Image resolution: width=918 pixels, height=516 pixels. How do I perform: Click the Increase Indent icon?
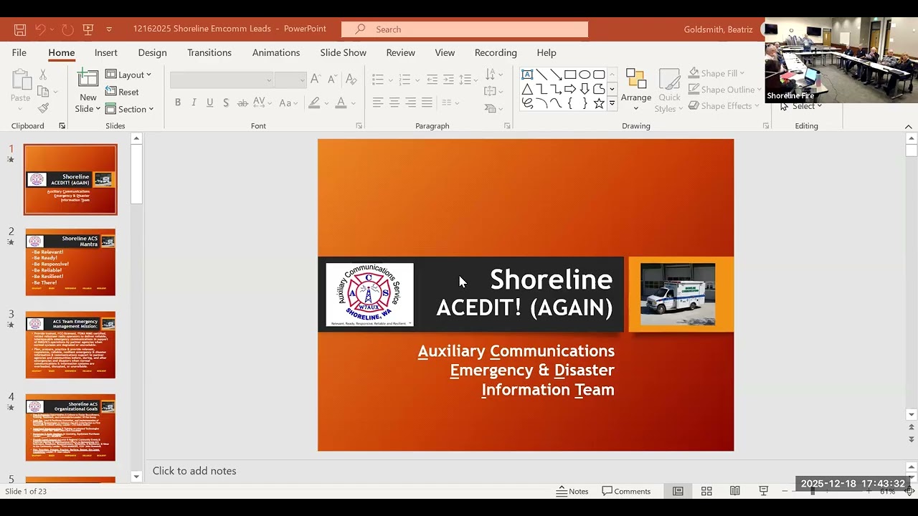pos(448,80)
